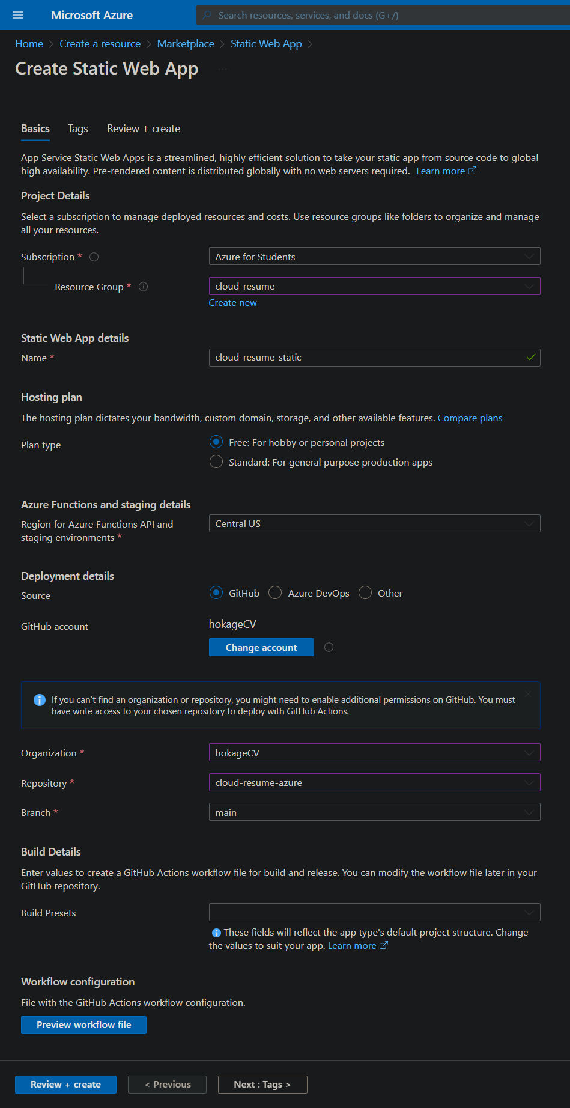Image resolution: width=570 pixels, height=1108 pixels.
Task: Open the hamburger portal menu
Action: [18, 15]
